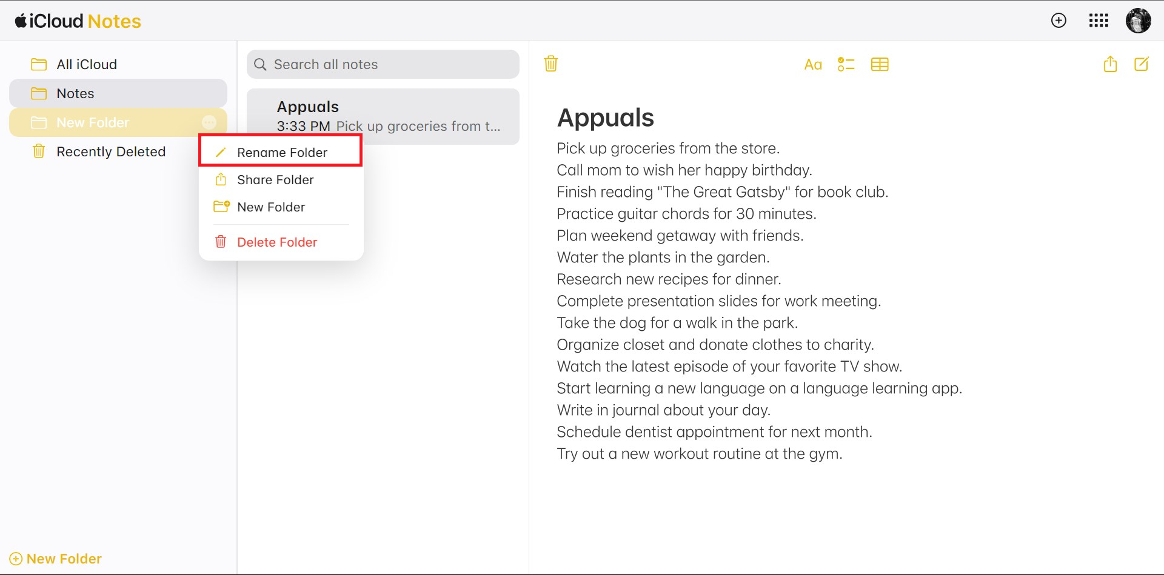The height and width of the screenshot is (575, 1164).
Task: Open the Aa text format menu
Action: (x=812, y=64)
